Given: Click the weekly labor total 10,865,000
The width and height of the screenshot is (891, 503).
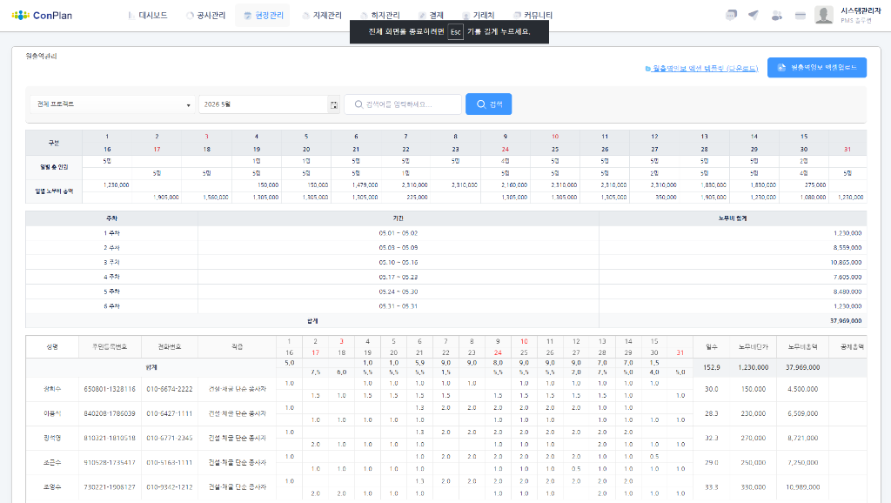Looking at the screenshot, I should coord(846,263).
